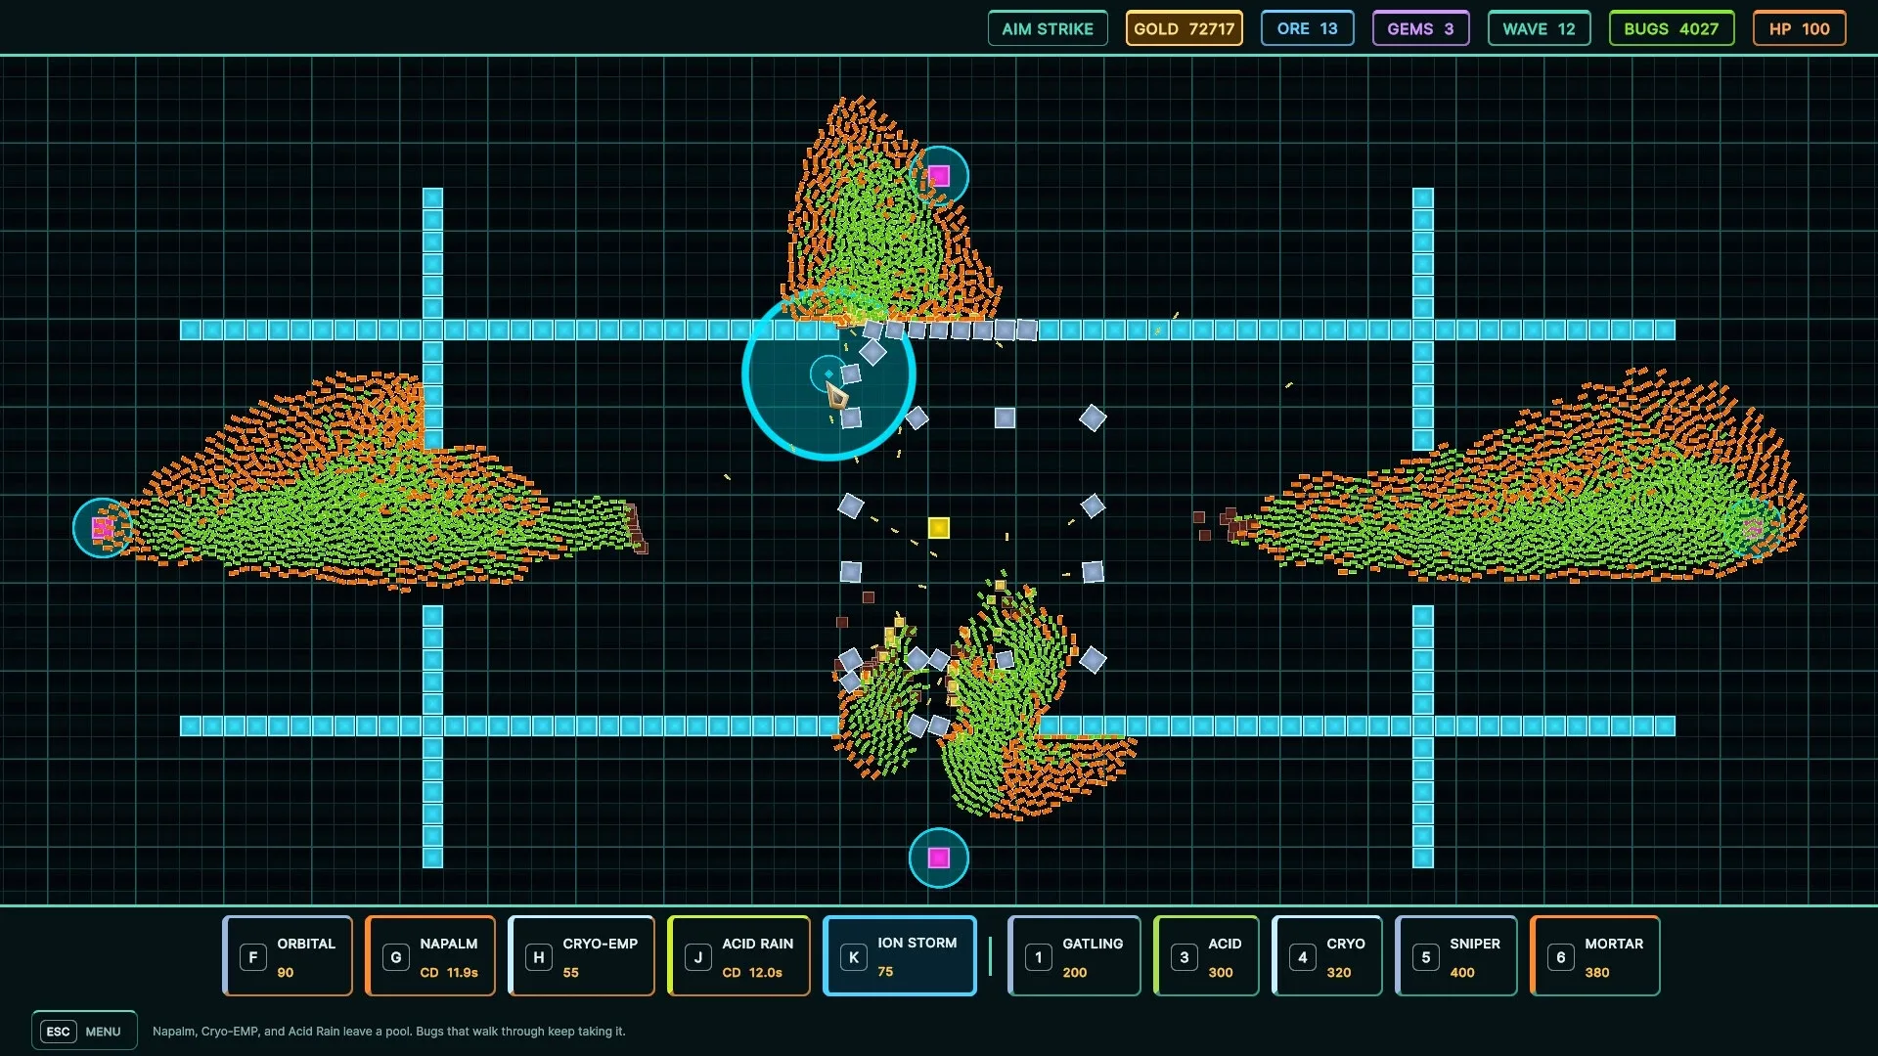This screenshot has width=1878, height=1056.
Task: Select the Acid Rain ability card
Action: (x=739, y=956)
